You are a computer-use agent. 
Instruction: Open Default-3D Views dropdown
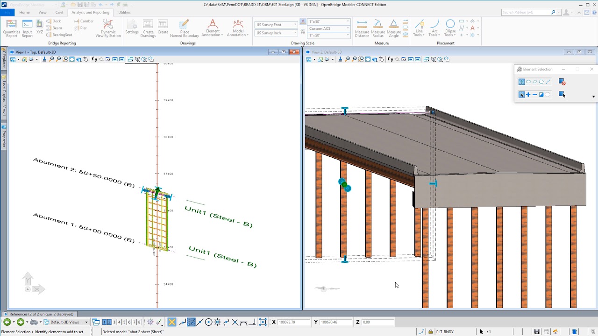click(66, 322)
